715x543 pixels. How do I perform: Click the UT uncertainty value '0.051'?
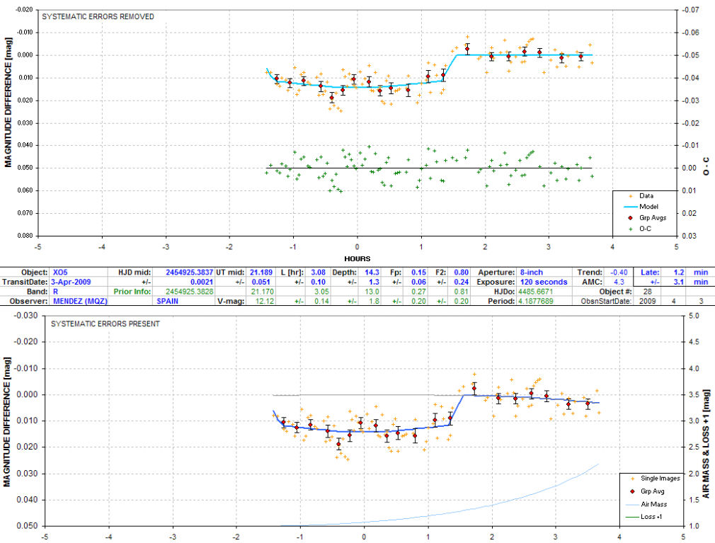point(261,282)
